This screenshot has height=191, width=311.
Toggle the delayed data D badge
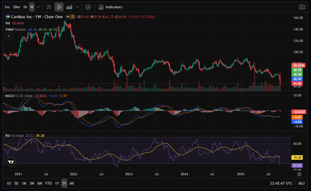(x=72, y=17)
